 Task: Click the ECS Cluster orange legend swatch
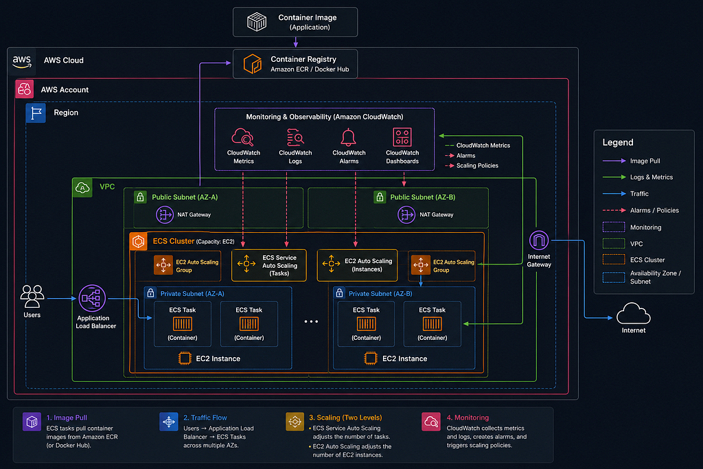614,260
